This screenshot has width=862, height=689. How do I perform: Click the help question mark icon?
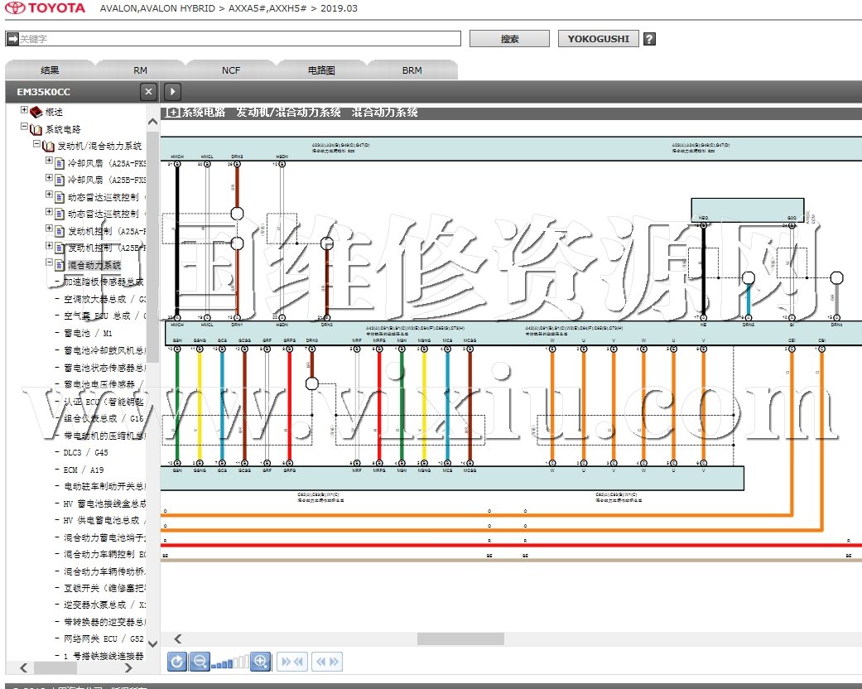[649, 39]
